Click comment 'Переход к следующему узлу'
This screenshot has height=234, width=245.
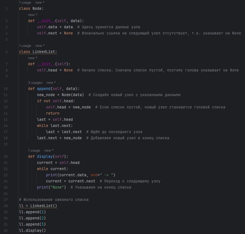point(130,181)
